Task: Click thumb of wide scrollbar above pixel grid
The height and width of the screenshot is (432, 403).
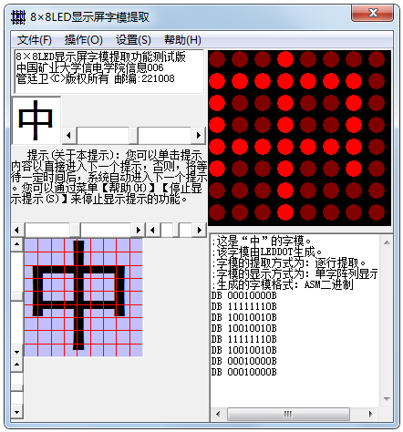Action: [75, 230]
